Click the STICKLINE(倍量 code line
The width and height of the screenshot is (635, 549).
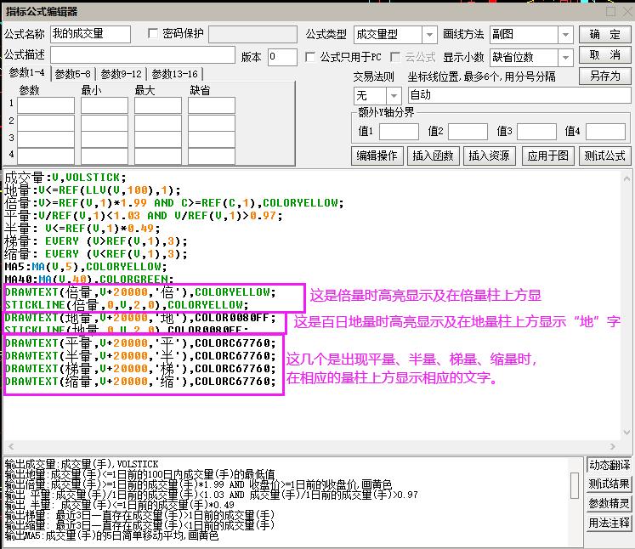pyautogui.click(x=127, y=305)
